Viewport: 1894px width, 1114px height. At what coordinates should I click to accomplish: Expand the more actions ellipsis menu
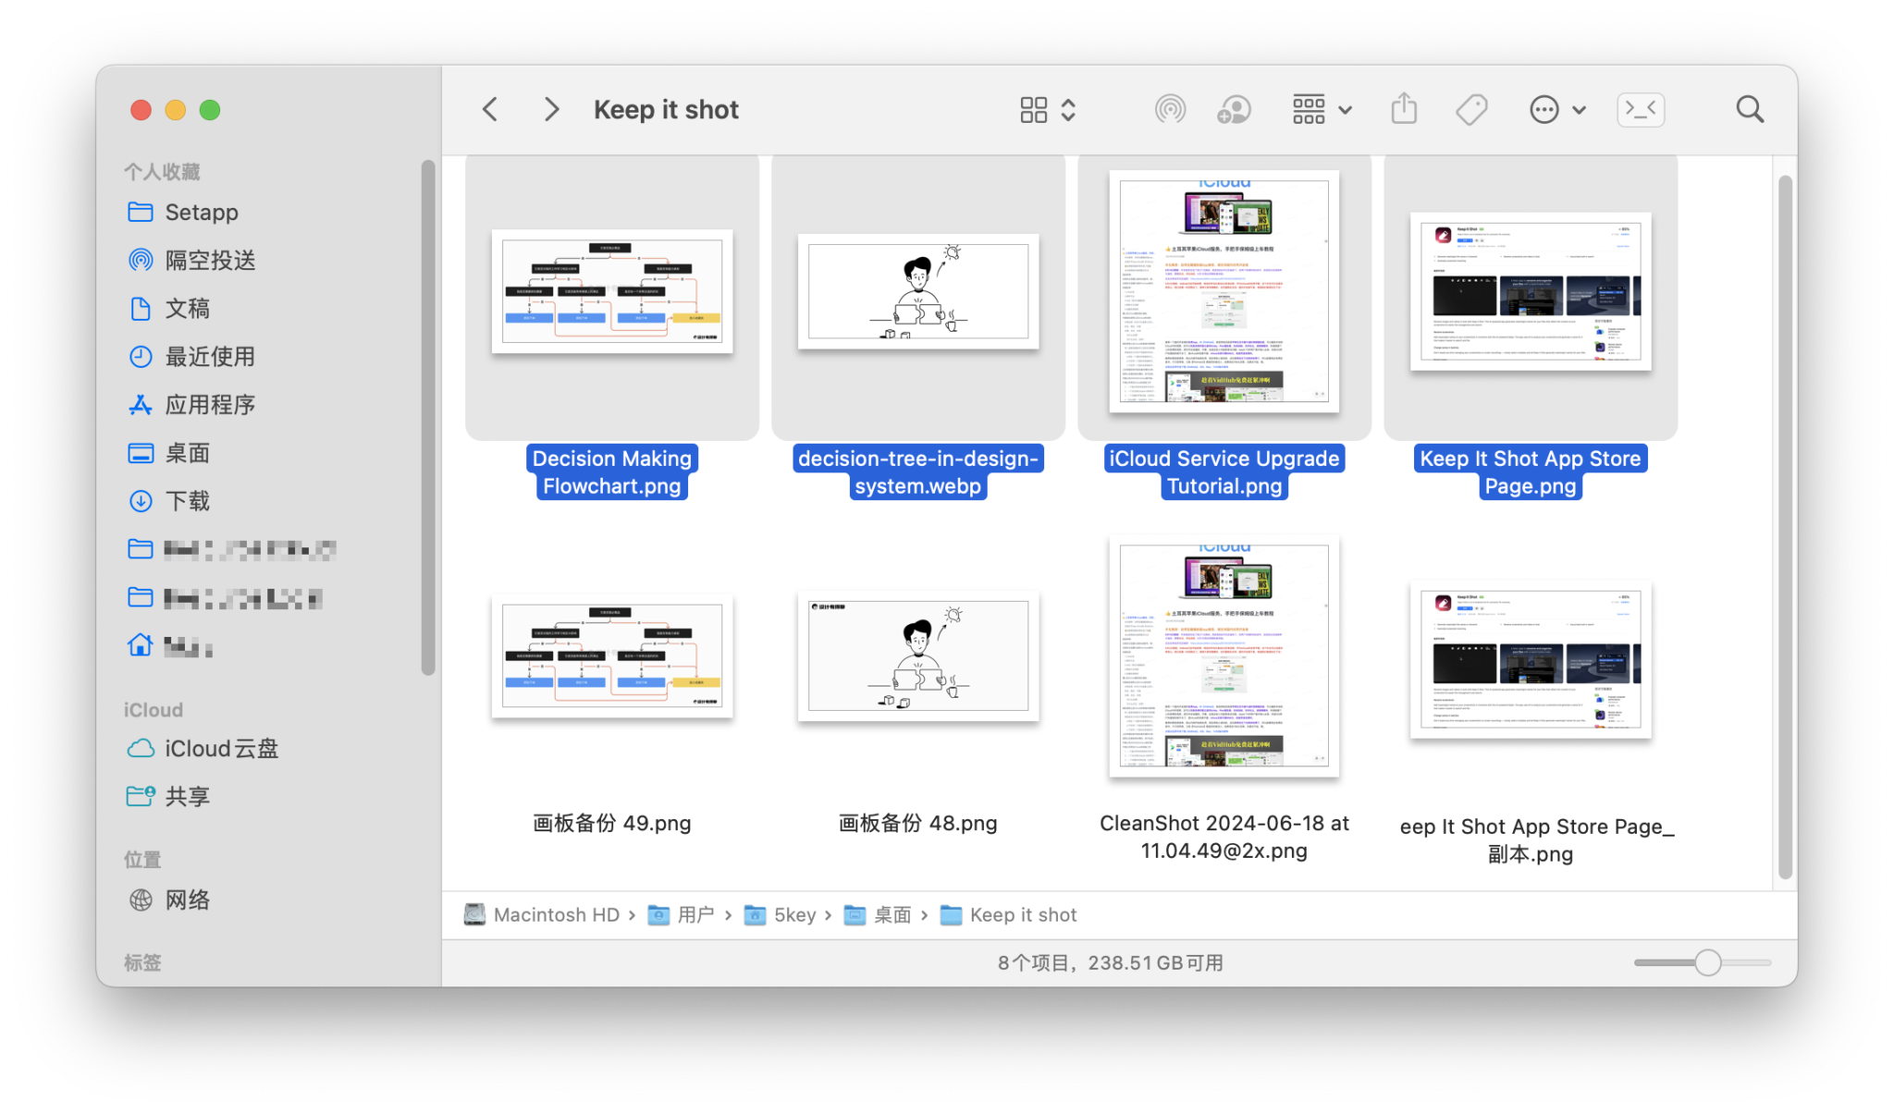(1556, 110)
